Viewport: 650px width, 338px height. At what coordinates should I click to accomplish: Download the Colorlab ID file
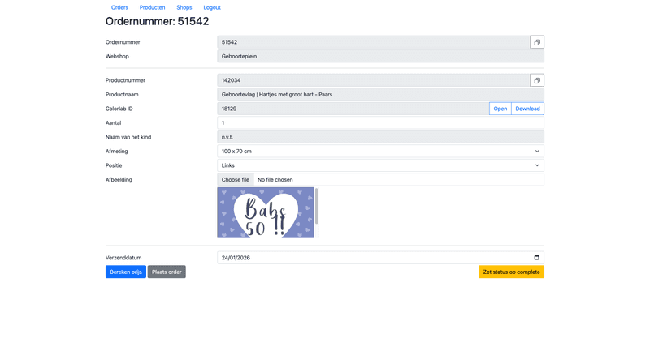point(527,109)
